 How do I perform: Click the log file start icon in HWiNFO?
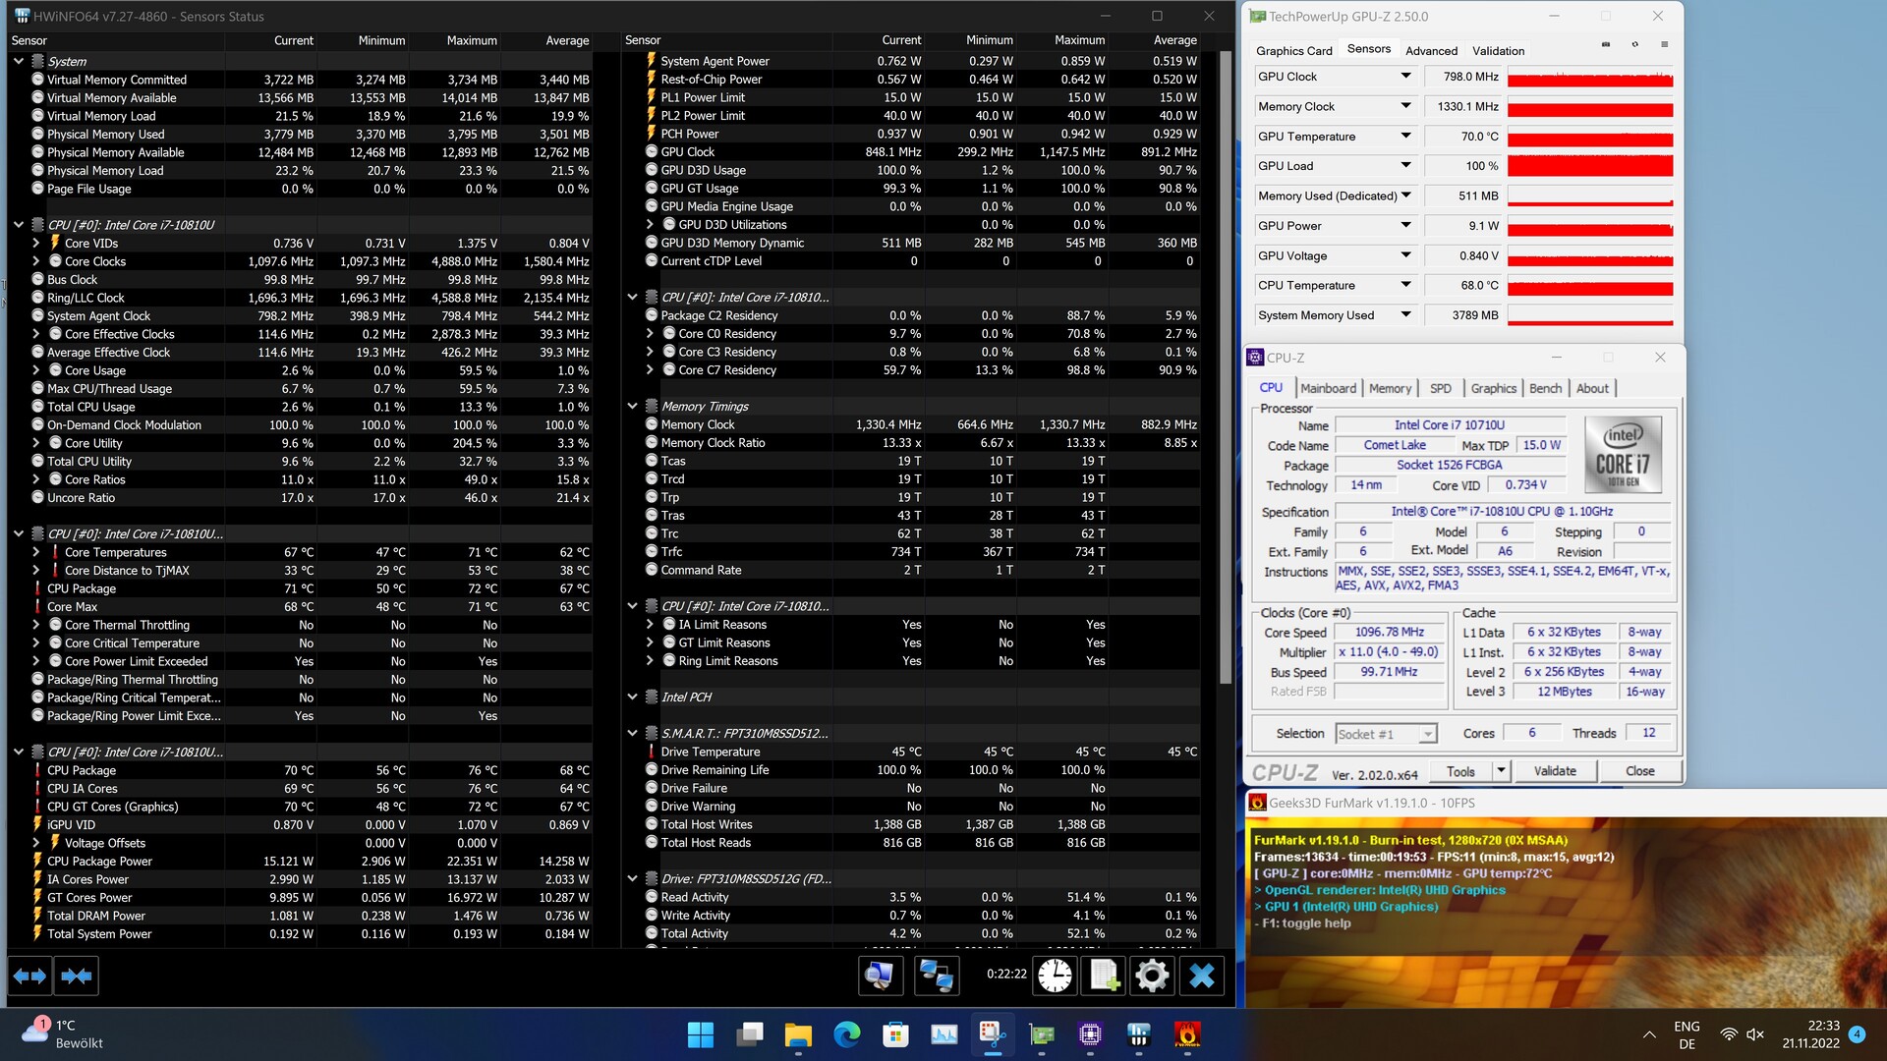1104,976
